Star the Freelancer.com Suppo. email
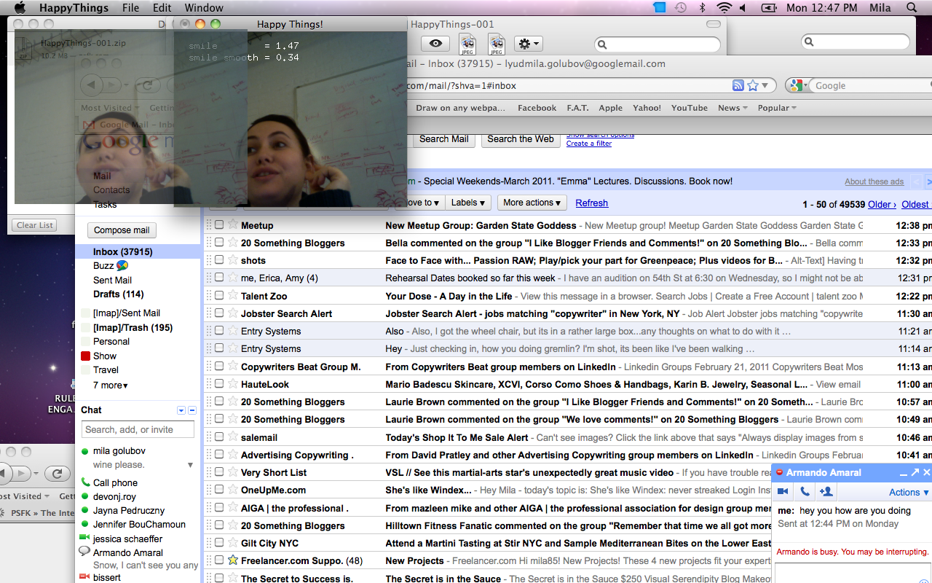Screen dimensions: 932x583 tap(232, 560)
